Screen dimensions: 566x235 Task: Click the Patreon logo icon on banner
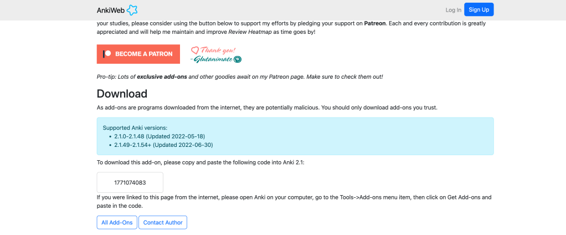(x=107, y=54)
